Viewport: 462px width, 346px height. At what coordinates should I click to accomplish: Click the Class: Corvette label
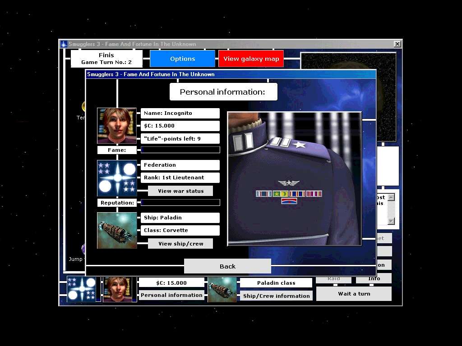pos(180,230)
